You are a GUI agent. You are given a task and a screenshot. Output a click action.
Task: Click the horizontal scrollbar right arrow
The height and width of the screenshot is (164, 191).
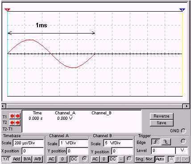click(187, 106)
